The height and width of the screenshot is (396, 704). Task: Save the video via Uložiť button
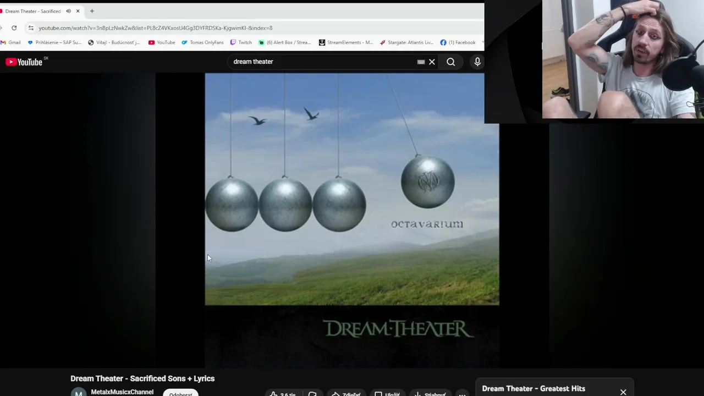pyautogui.click(x=387, y=394)
